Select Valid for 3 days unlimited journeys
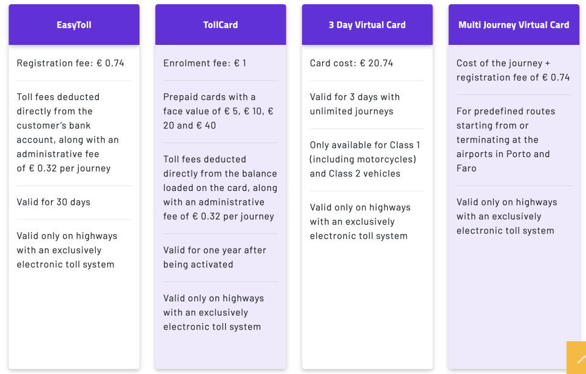 click(x=355, y=104)
